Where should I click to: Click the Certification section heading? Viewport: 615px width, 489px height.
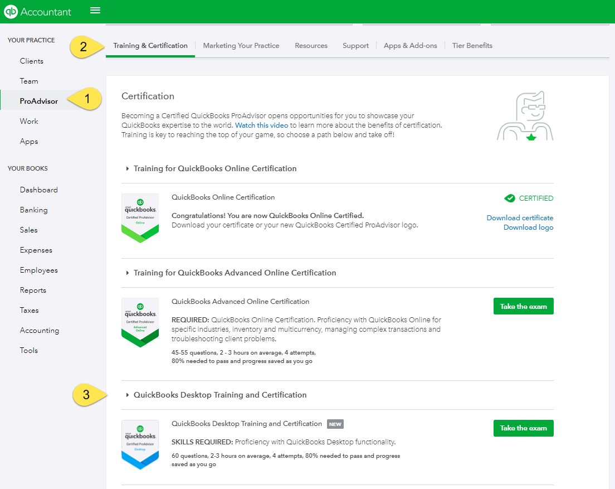(148, 96)
